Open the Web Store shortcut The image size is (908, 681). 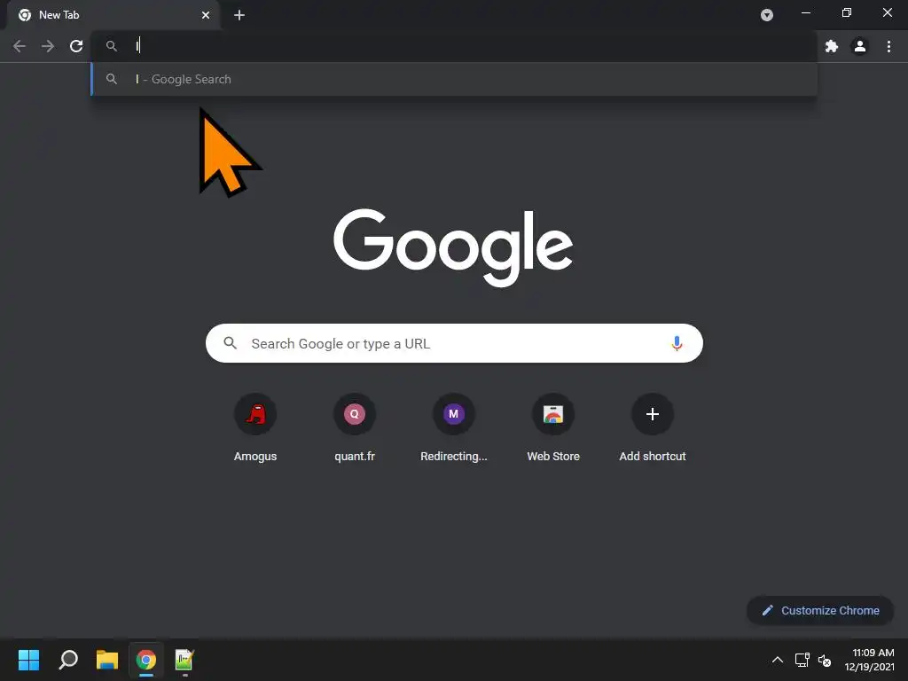click(x=553, y=428)
